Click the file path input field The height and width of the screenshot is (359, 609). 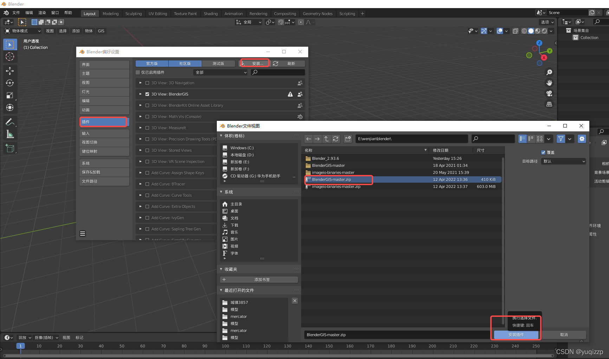412,139
